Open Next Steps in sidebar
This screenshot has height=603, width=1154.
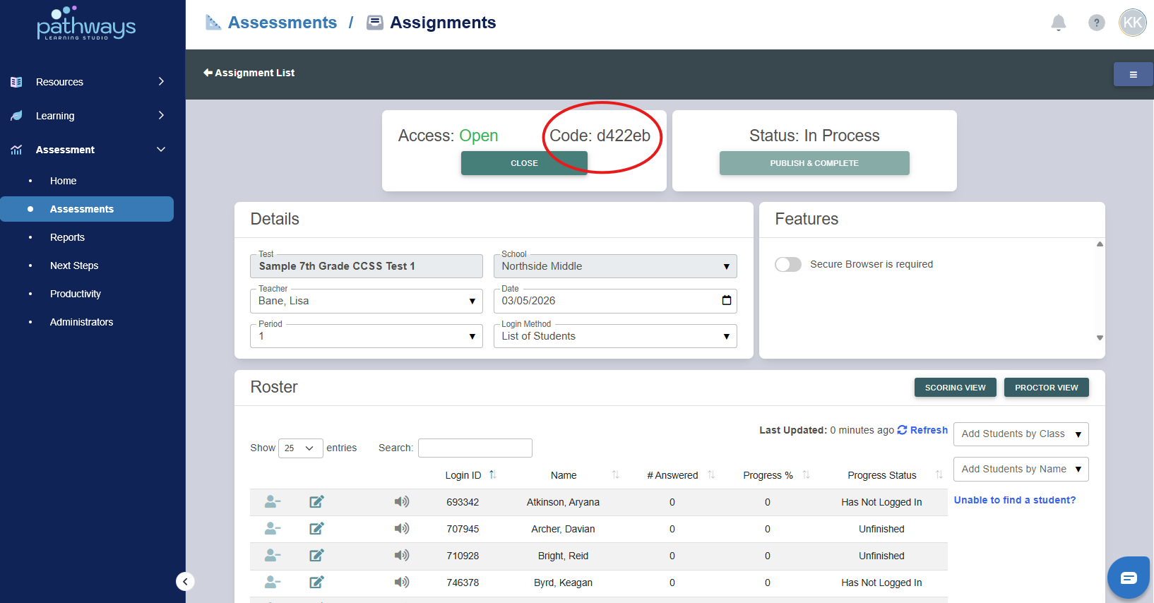74,265
